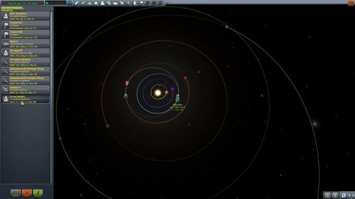Click the vessel list scrollbar
355x199 pixels.
(52, 97)
